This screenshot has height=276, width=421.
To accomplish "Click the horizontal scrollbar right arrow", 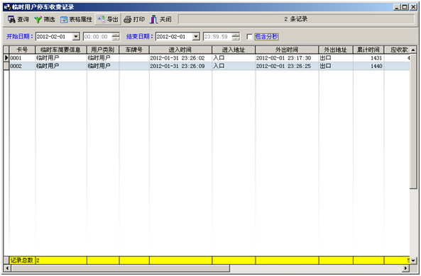I will coord(405,268).
